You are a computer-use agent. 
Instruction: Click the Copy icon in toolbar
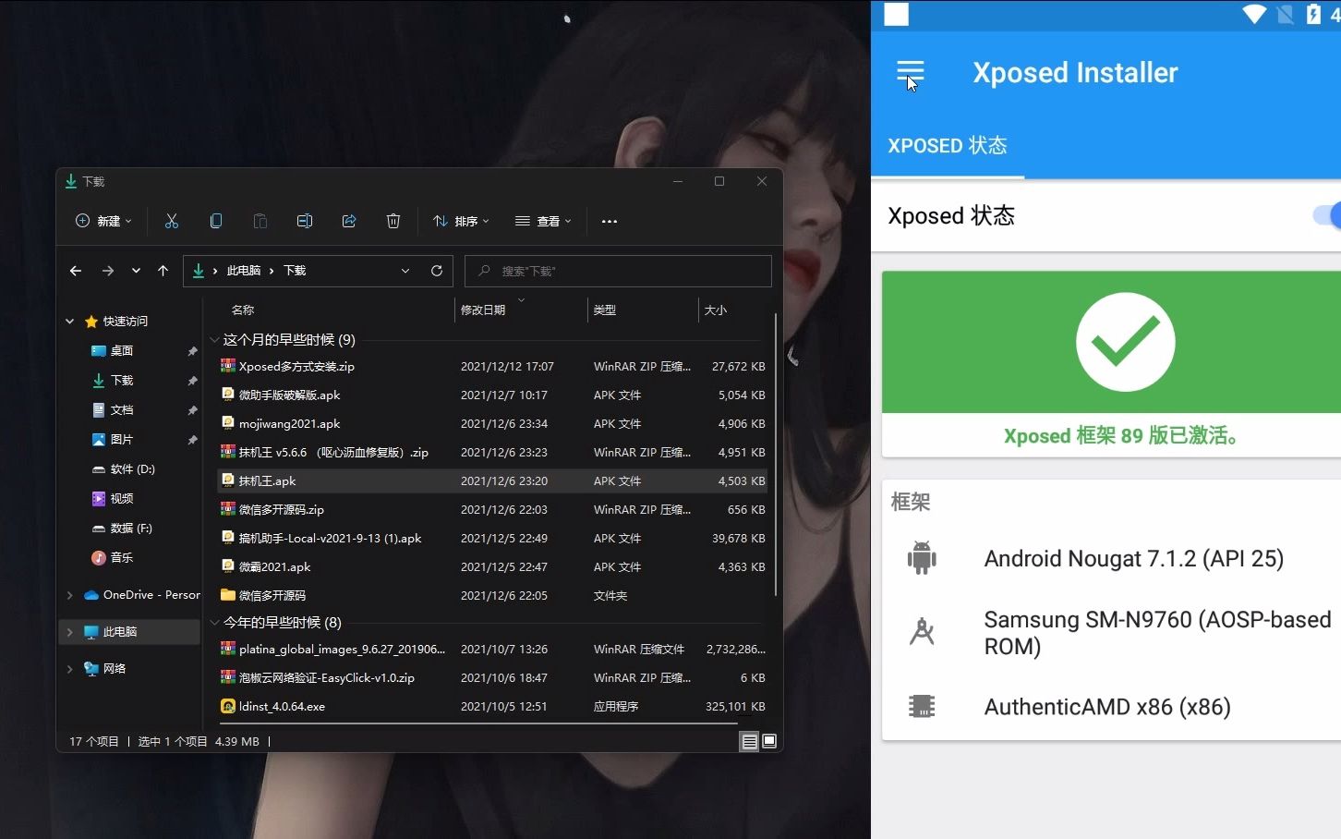tap(216, 221)
